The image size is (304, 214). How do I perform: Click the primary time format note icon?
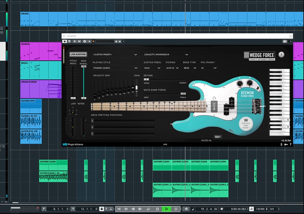pyautogui.click(x=193, y=209)
